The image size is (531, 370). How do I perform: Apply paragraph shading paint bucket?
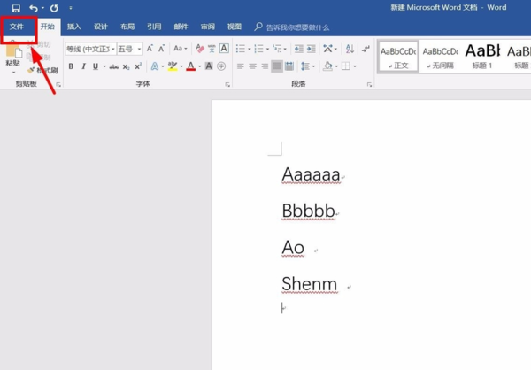click(327, 66)
